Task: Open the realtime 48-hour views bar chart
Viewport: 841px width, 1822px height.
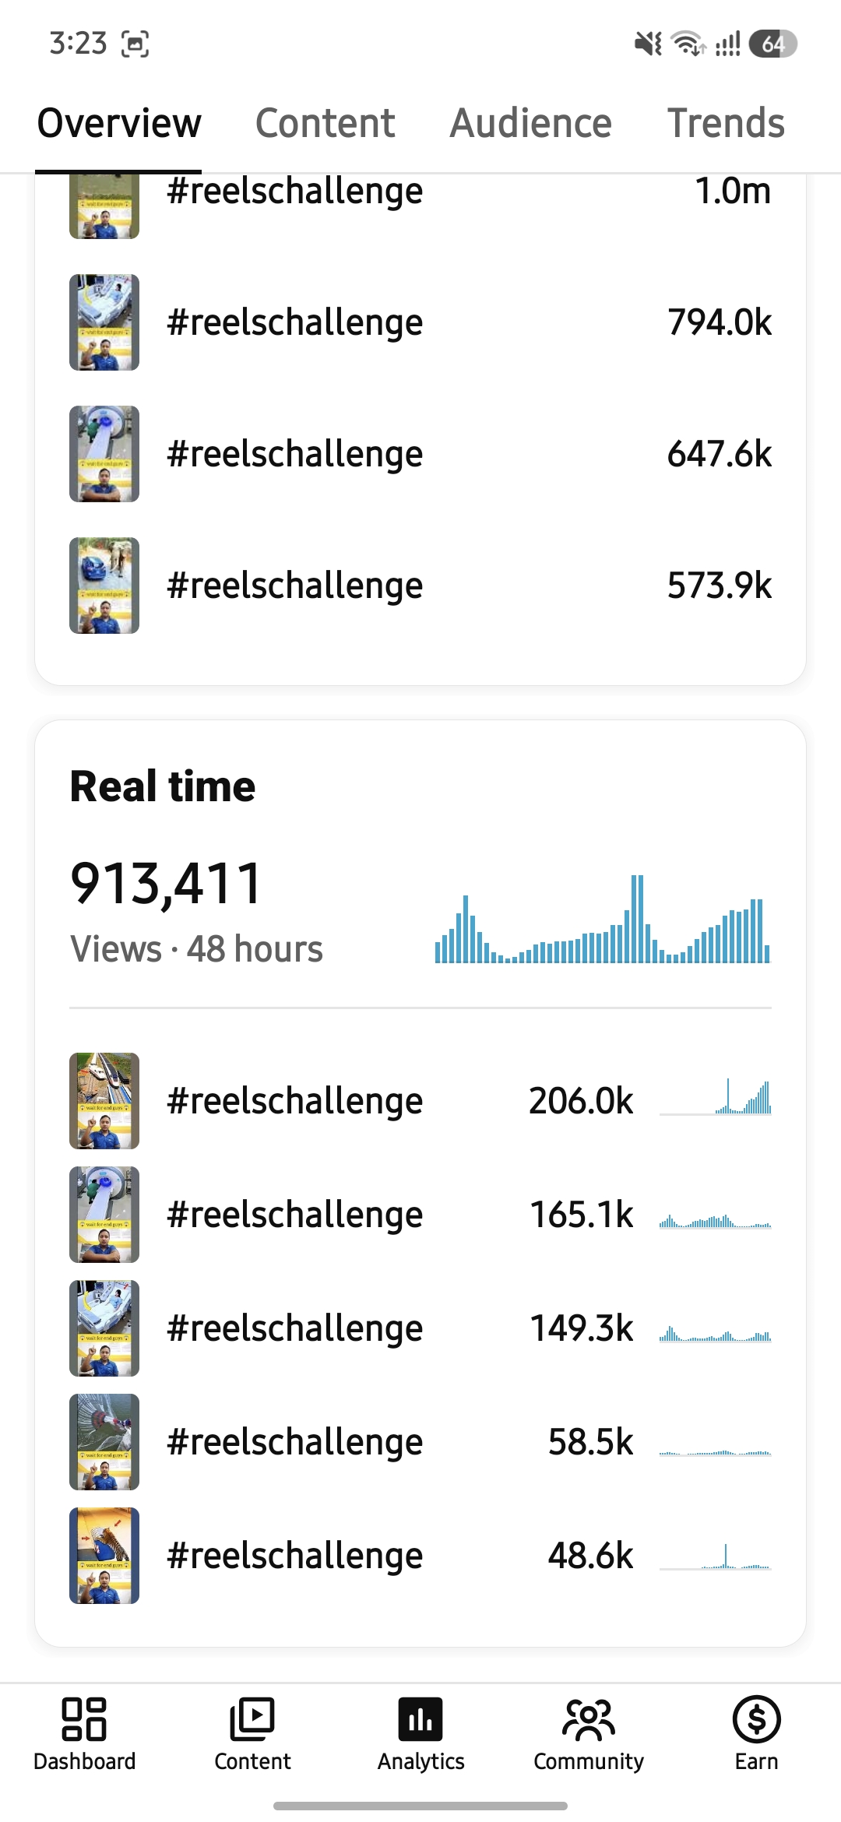Action: pyautogui.click(x=603, y=919)
